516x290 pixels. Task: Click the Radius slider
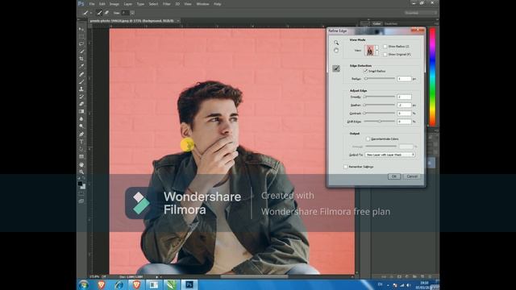380,79
